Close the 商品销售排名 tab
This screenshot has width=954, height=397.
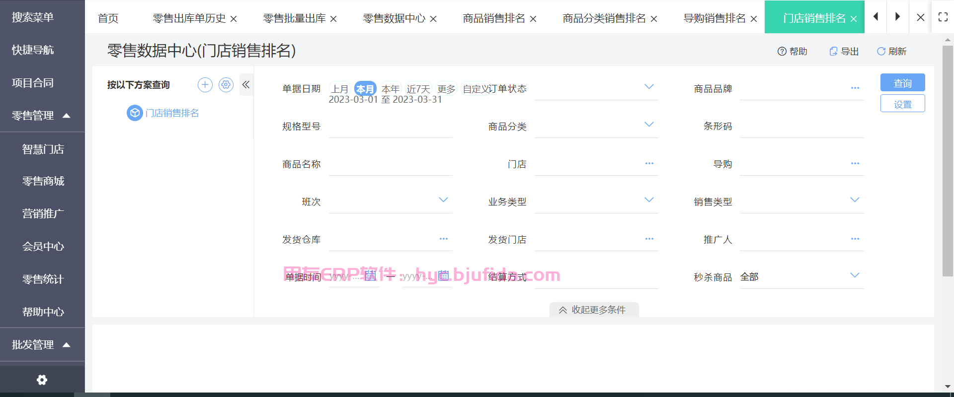[533, 19]
